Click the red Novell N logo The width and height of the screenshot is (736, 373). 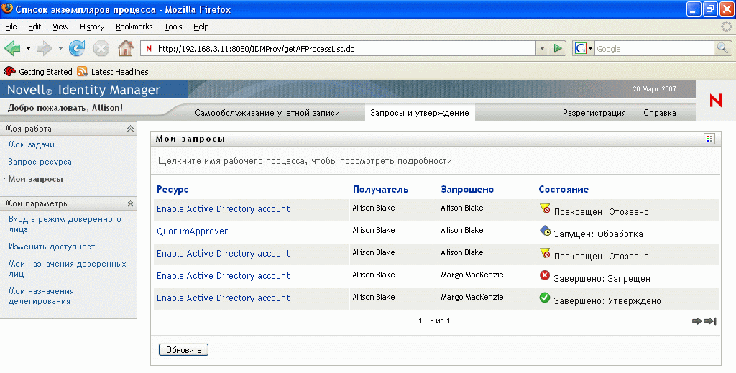(715, 101)
